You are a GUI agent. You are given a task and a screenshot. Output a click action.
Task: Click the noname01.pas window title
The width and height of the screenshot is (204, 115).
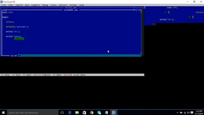point(71,10)
